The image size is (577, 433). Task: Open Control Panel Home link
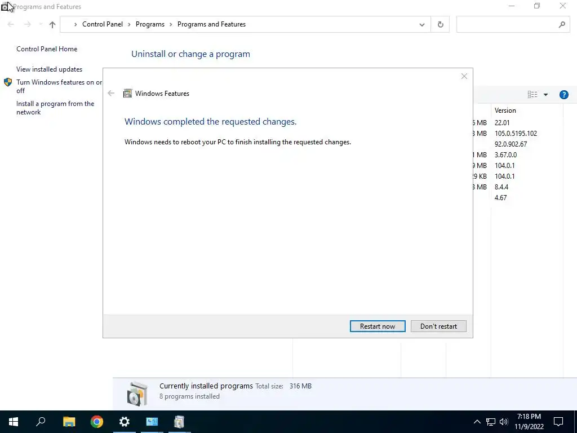tap(47, 49)
